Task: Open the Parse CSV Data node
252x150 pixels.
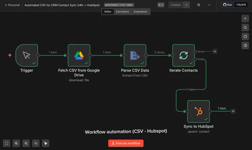Action: tap(135, 55)
